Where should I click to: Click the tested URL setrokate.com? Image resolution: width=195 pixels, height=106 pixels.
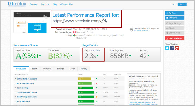pos(80,21)
